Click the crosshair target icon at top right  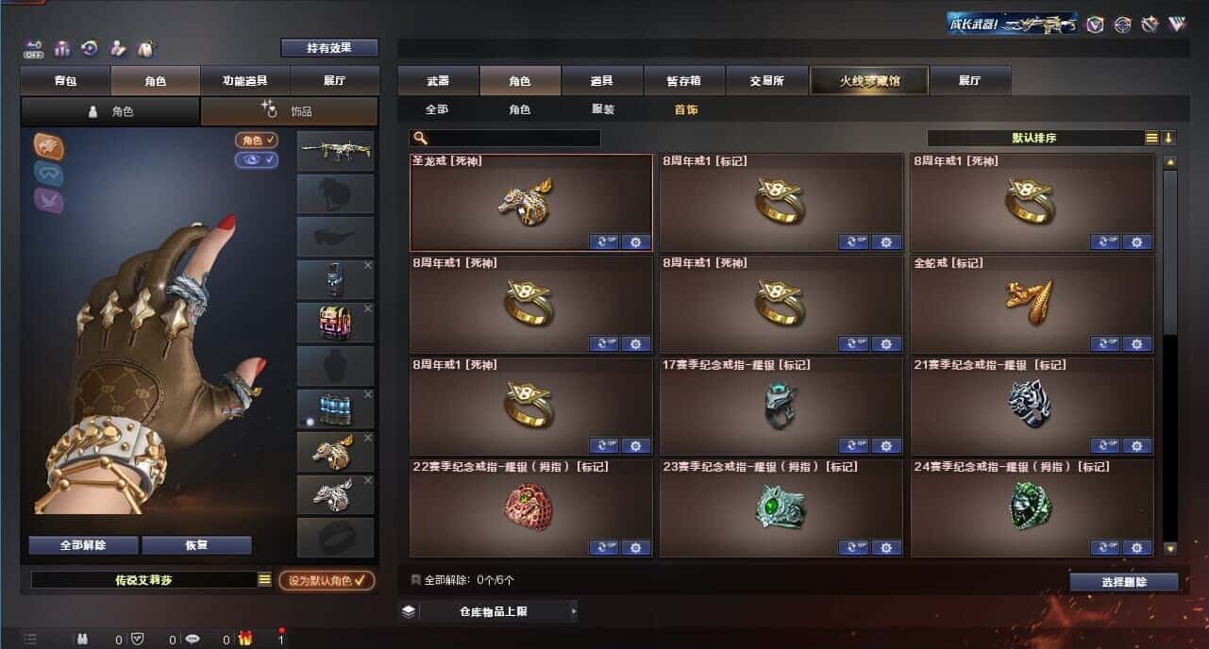click(x=1123, y=25)
